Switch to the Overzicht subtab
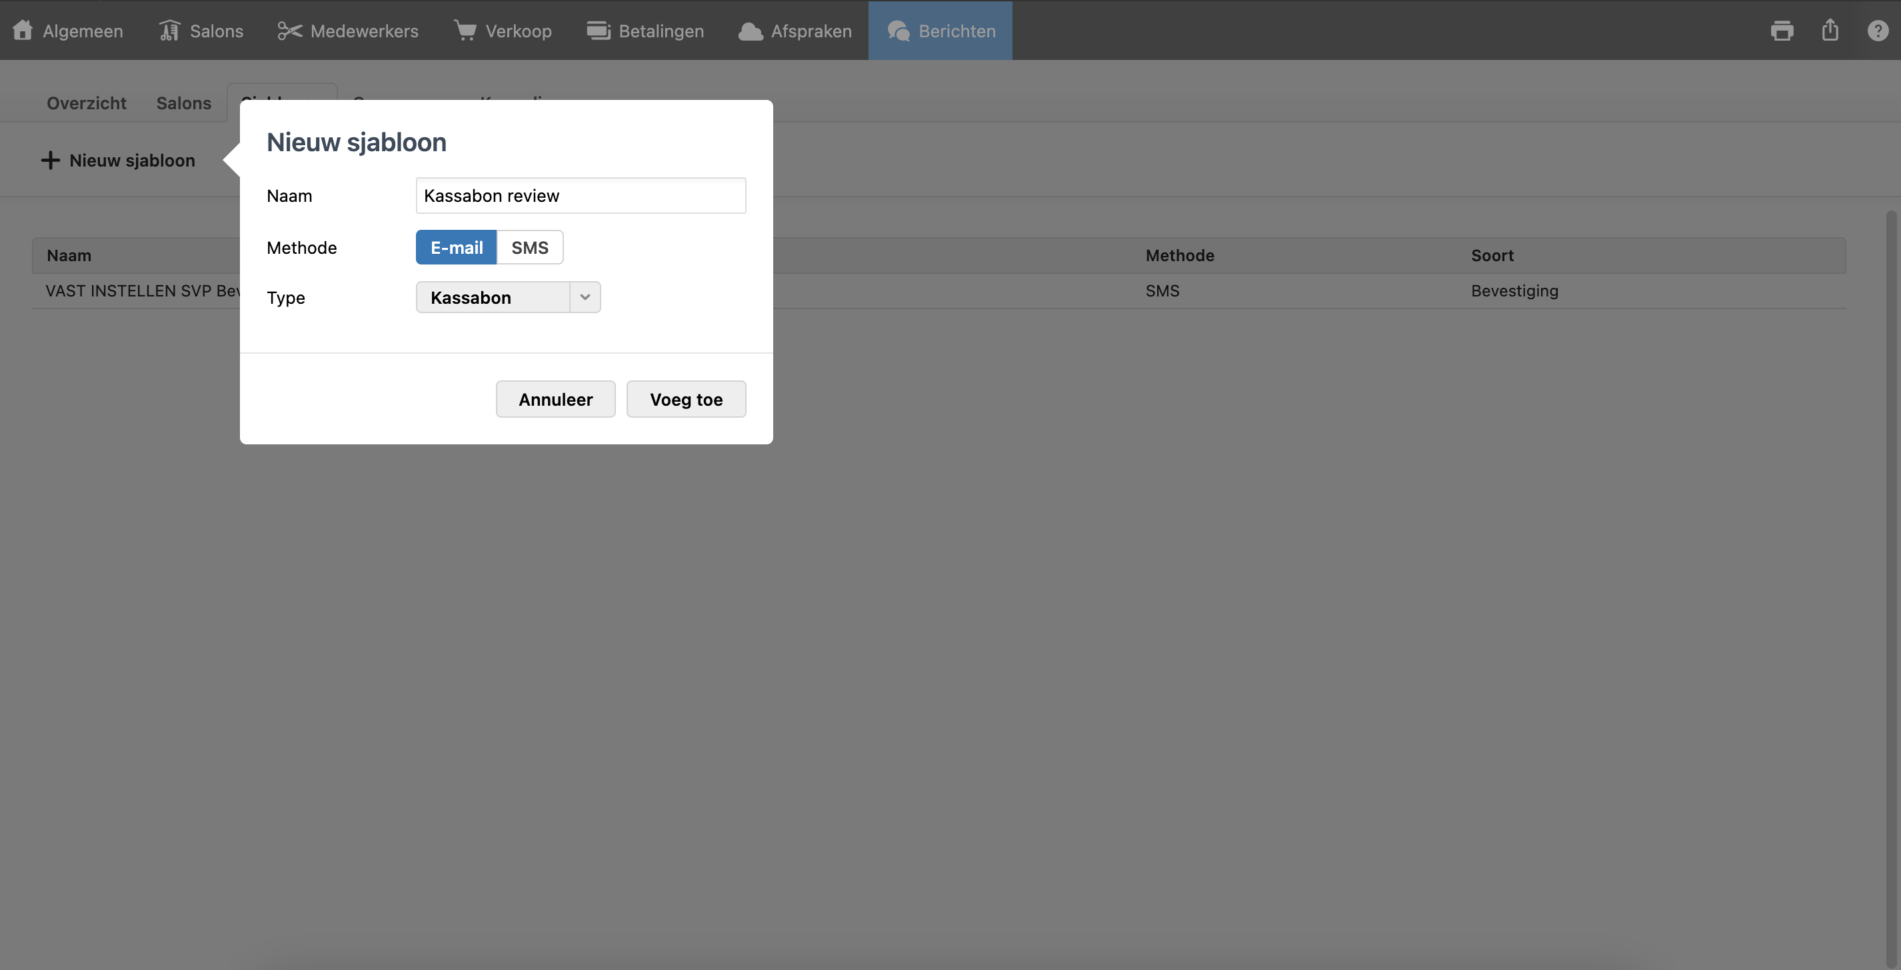 pyautogui.click(x=87, y=103)
